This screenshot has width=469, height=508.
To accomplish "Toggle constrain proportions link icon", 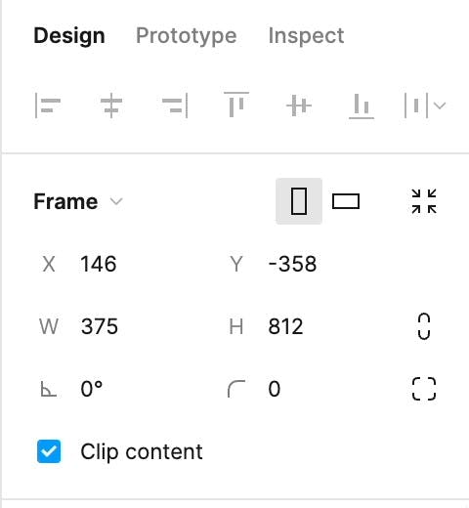I will tap(424, 326).
